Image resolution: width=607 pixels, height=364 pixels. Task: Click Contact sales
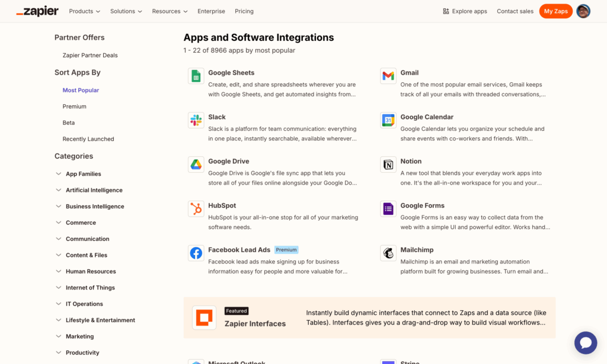point(515,11)
